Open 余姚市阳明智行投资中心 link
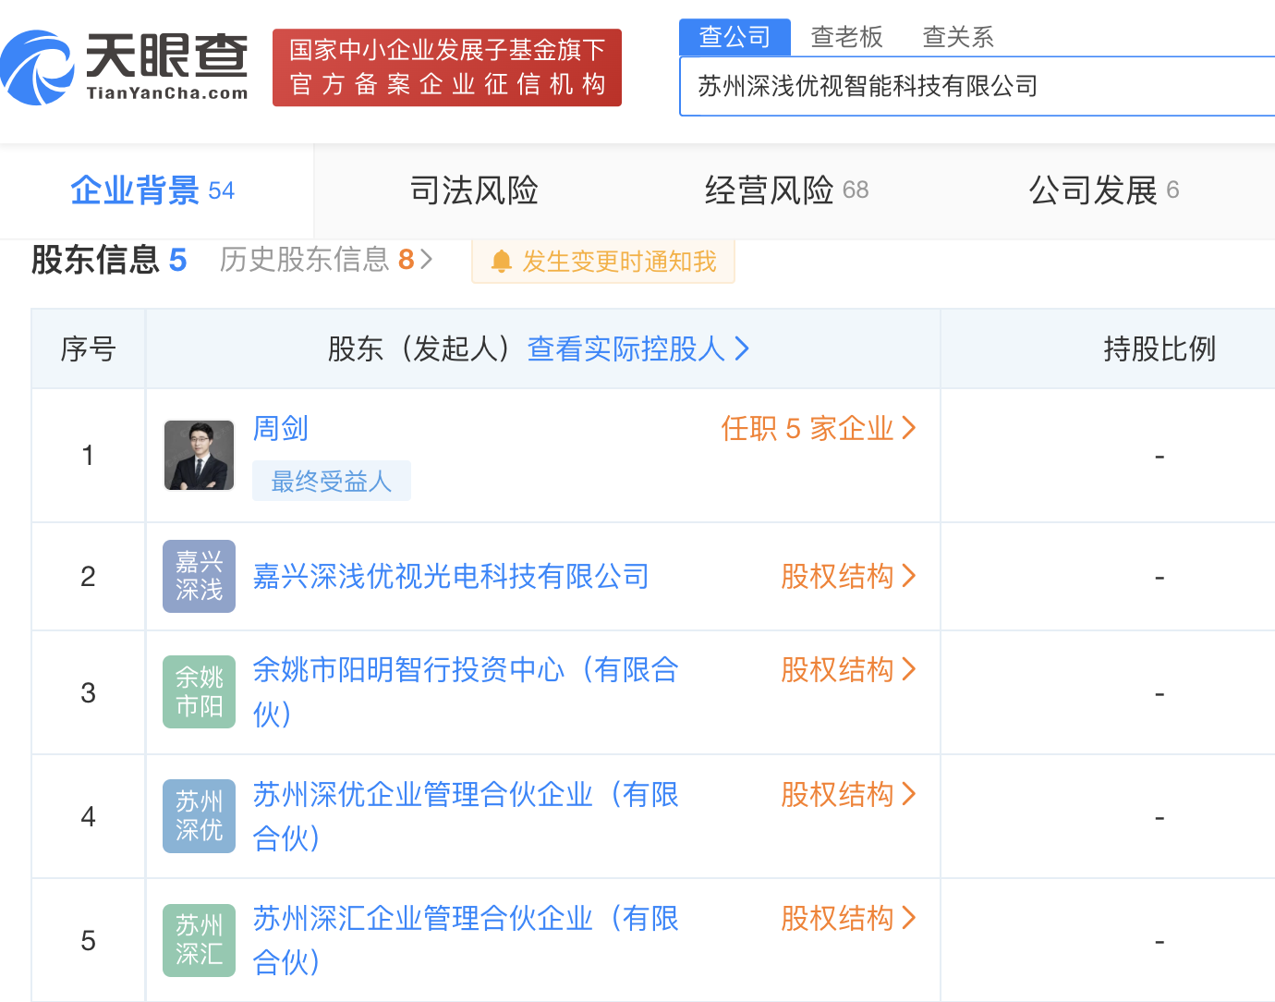Image resolution: width=1275 pixels, height=1002 pixels. point(467,691)
